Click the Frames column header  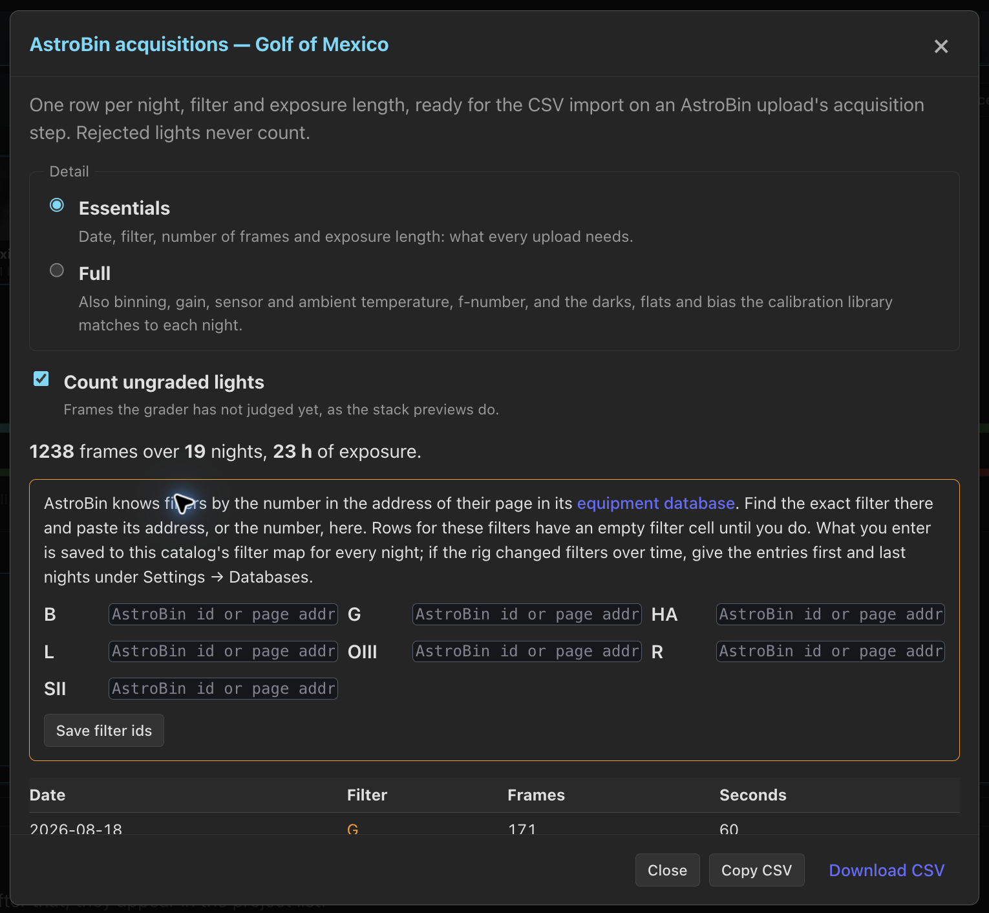(536, 795)
